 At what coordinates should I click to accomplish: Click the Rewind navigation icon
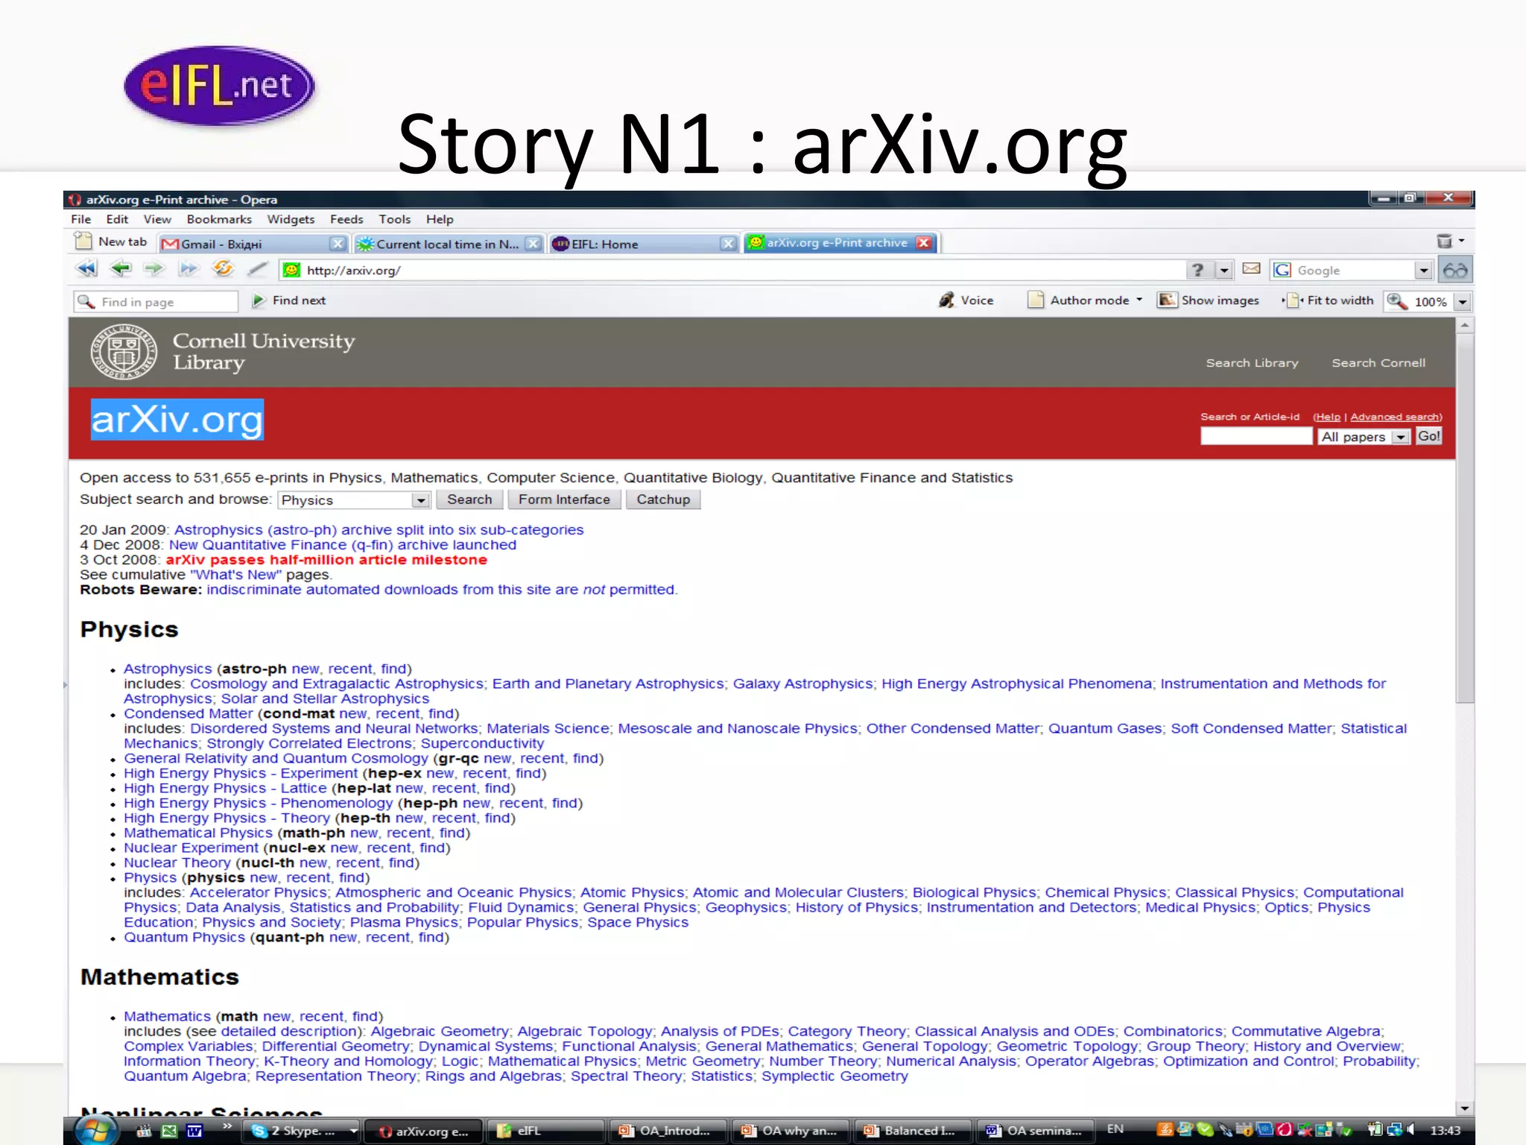[86, 269]
